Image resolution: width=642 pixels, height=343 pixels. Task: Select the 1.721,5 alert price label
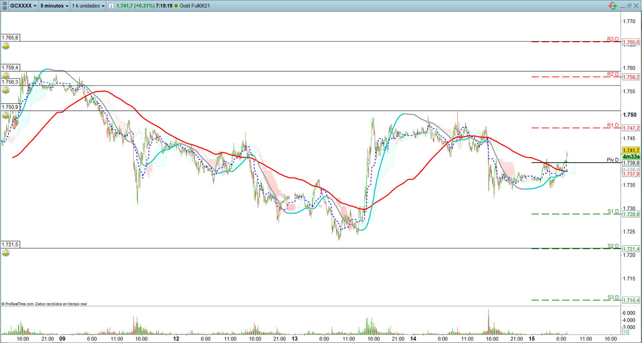pos(10,245)
